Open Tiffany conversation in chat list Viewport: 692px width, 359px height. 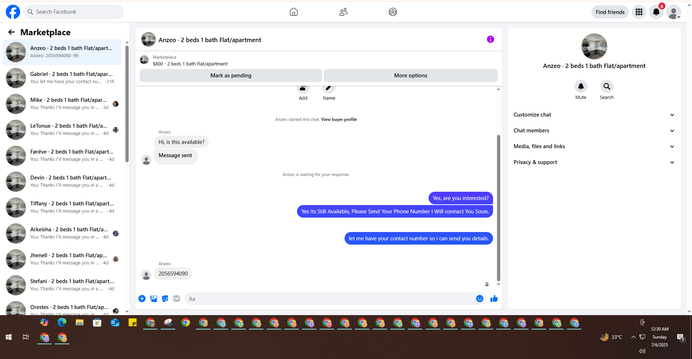pos(62,208)
